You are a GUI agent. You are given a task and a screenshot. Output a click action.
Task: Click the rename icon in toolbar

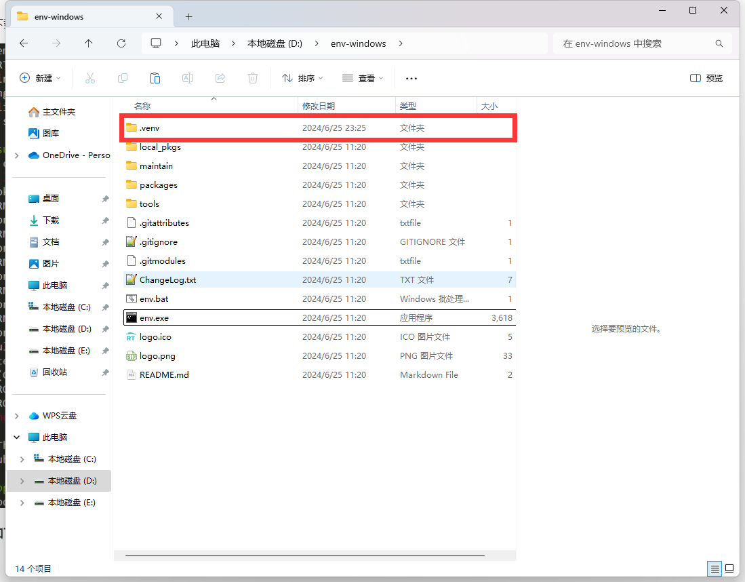[188, 78]
